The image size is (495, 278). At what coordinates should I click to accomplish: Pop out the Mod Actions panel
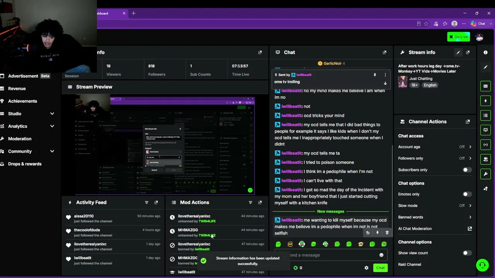pos(260,202)
